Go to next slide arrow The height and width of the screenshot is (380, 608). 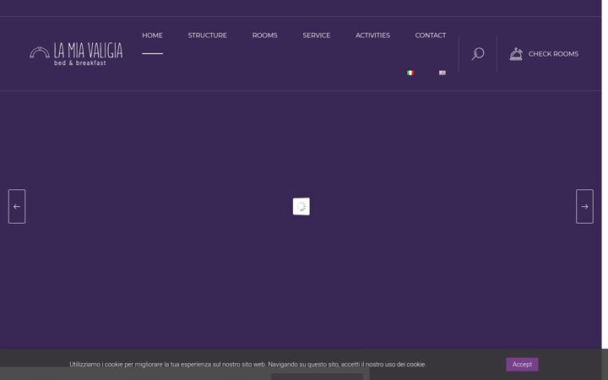pos(584,206)
